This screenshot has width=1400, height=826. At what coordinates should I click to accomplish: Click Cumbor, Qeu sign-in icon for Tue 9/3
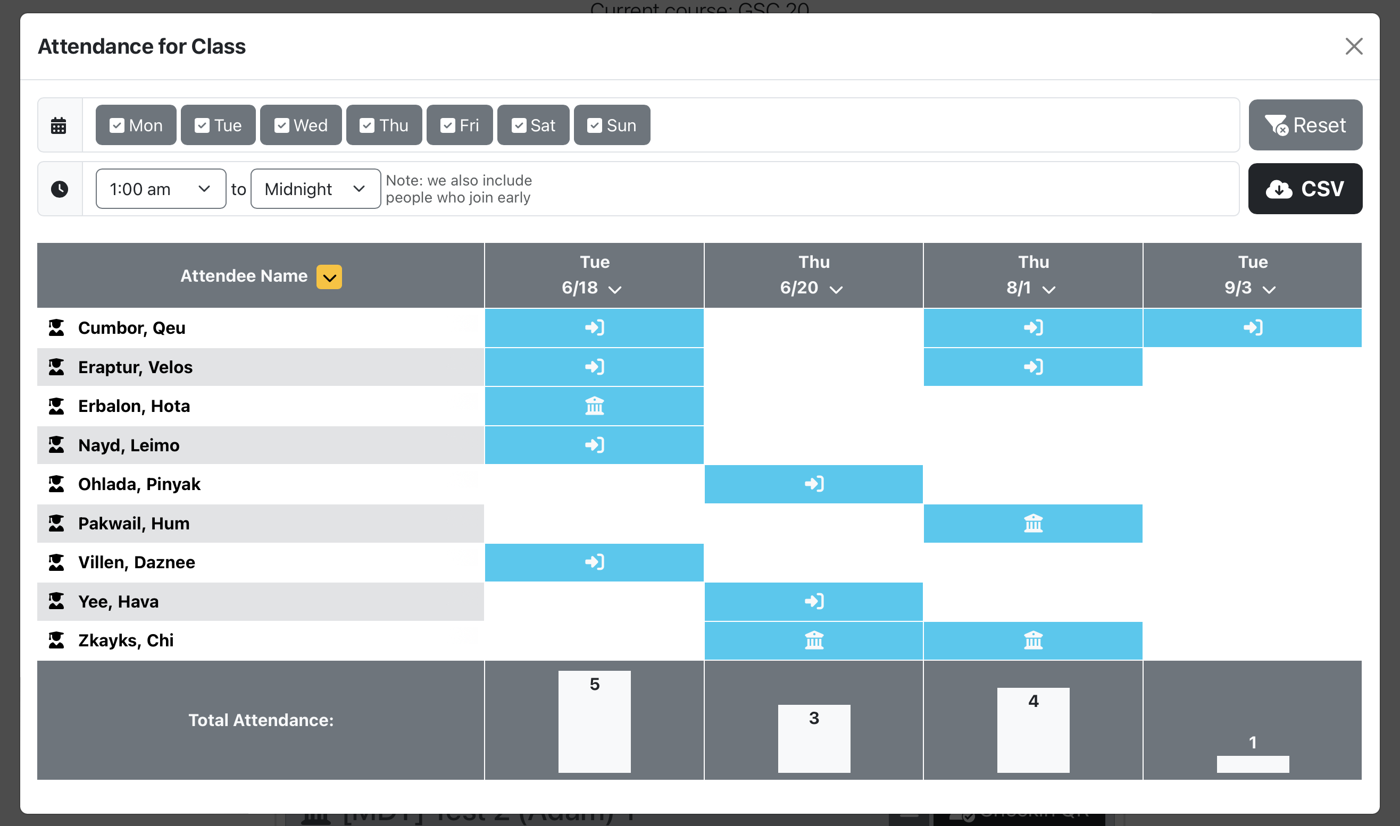pyautogui.click(x=1253, y=327)
